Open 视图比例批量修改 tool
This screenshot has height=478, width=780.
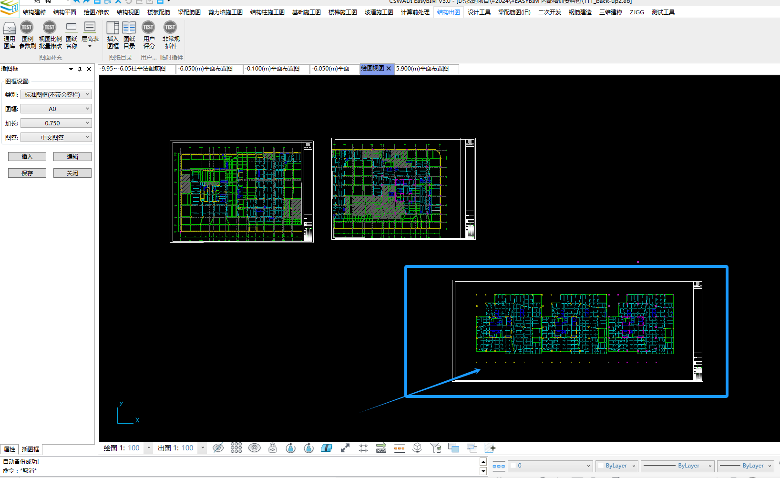tap(50, 35)
